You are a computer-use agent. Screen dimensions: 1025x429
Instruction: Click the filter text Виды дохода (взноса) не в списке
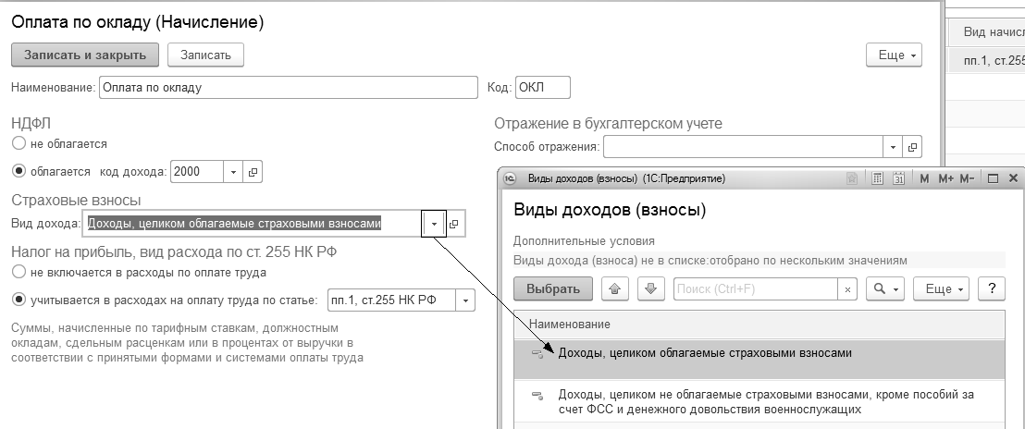tap(710, 261)
